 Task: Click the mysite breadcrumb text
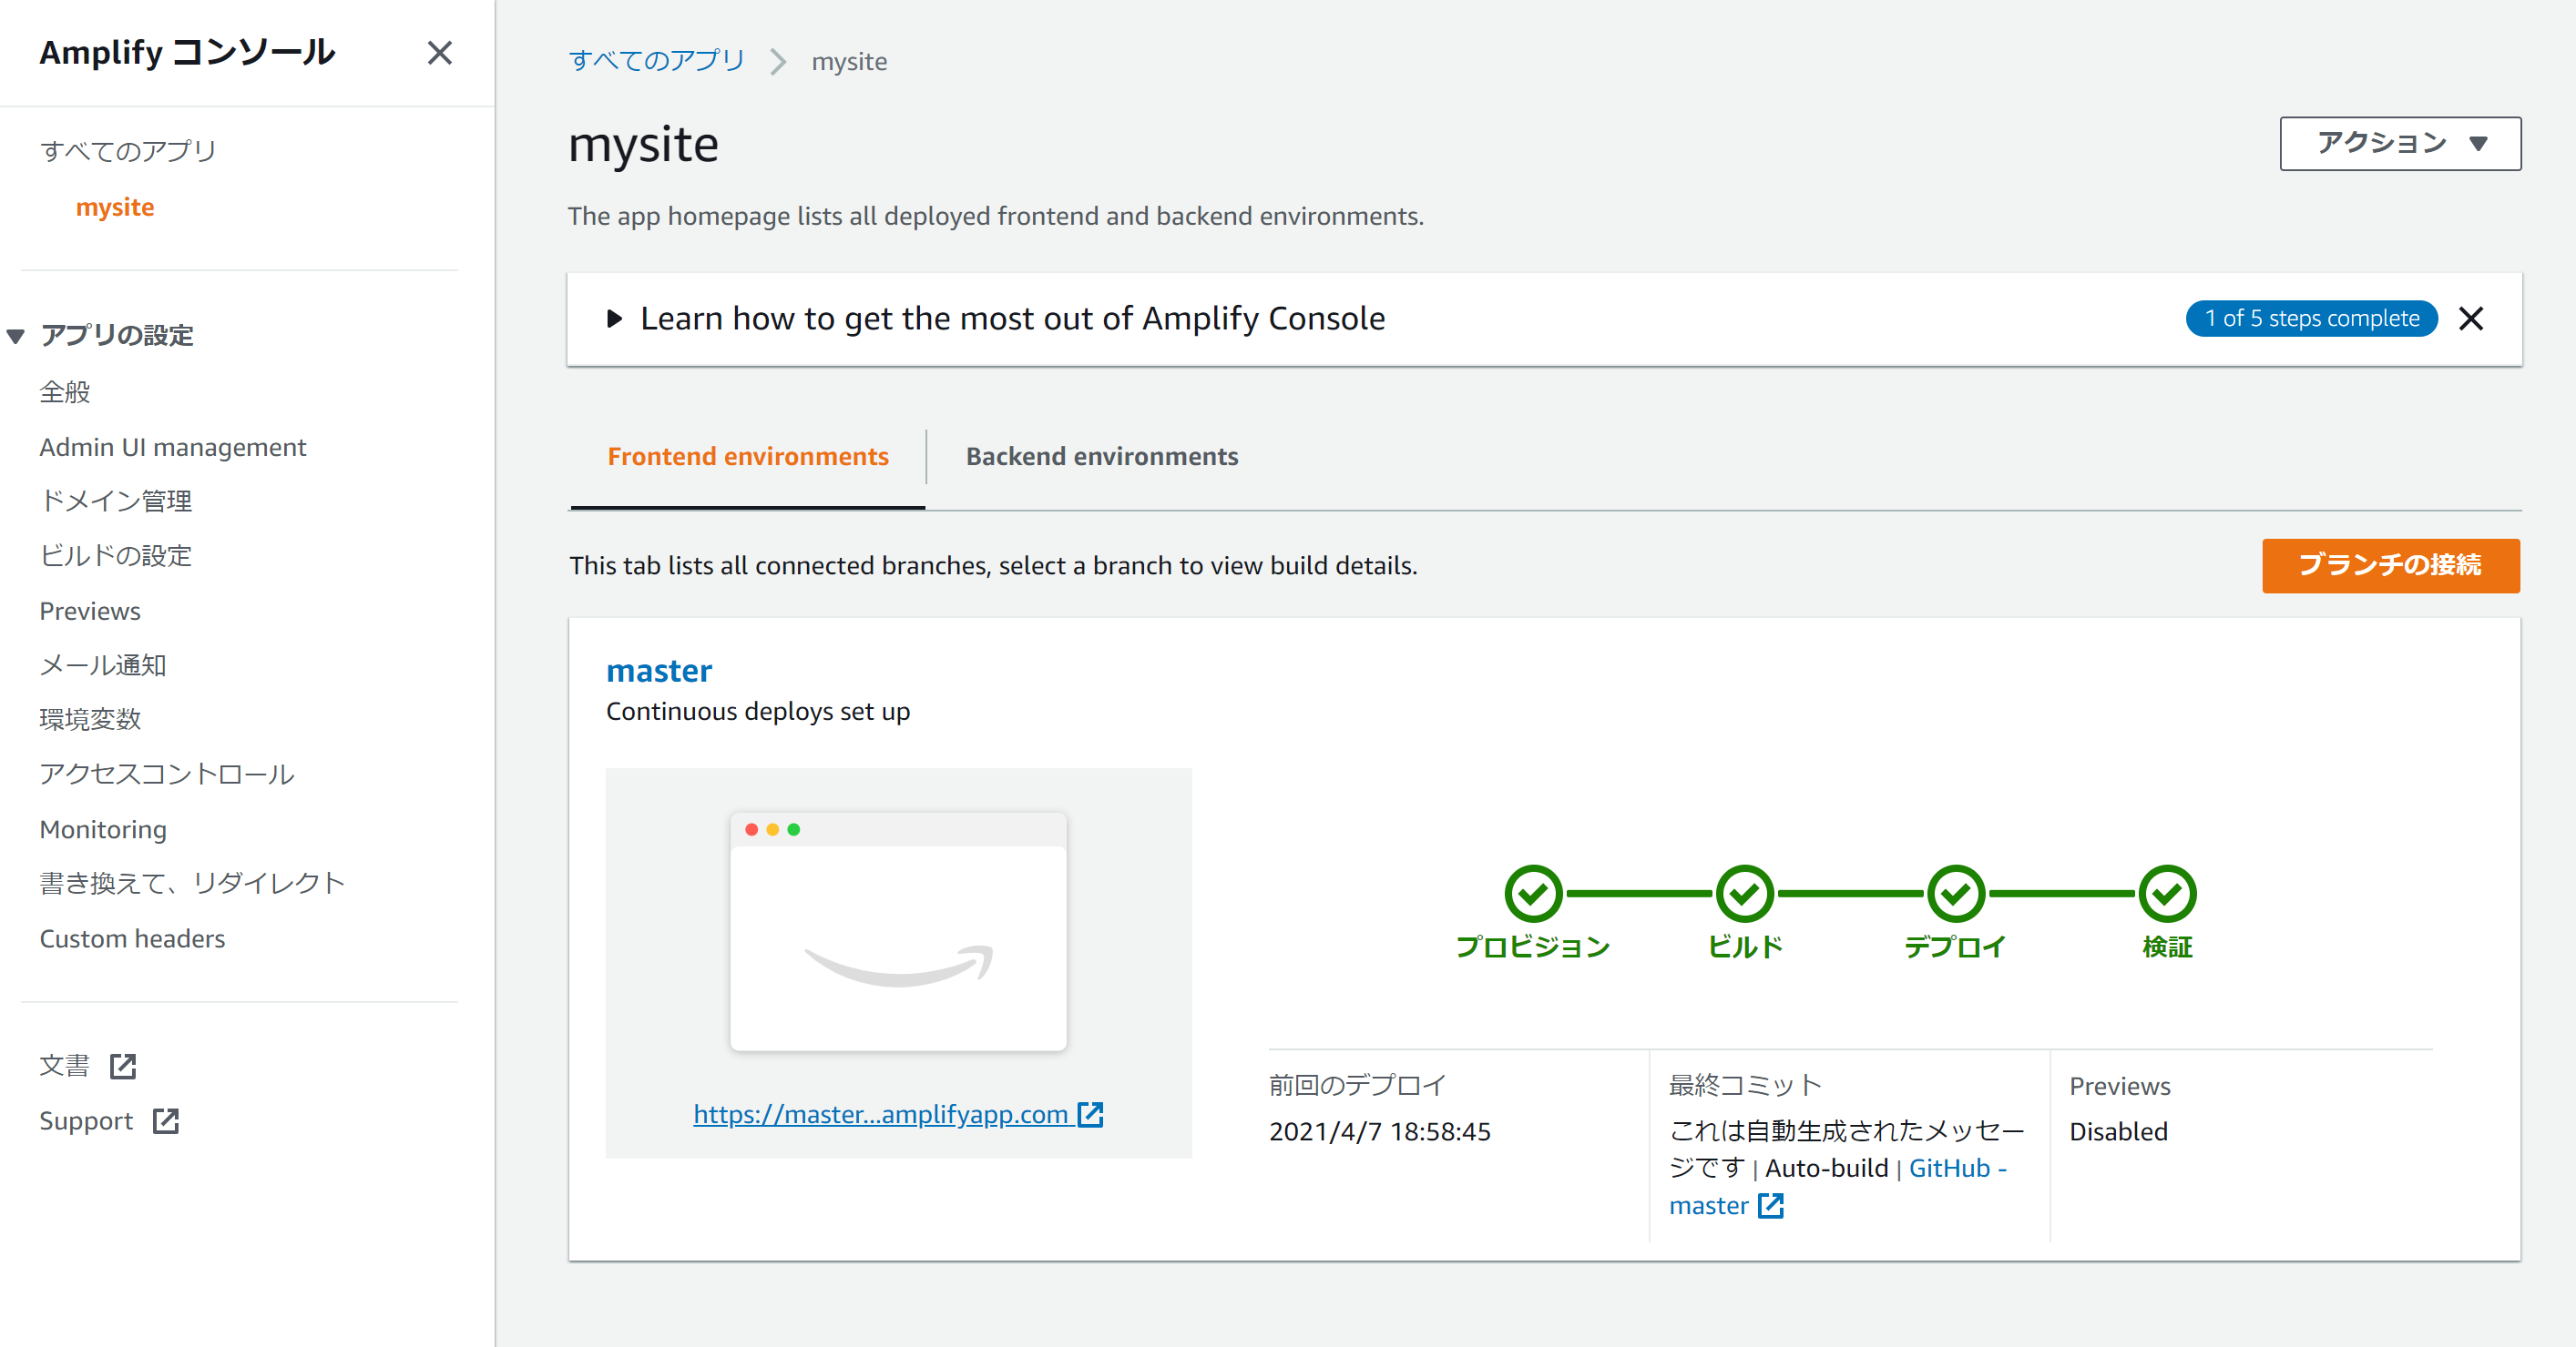(849, 62)
